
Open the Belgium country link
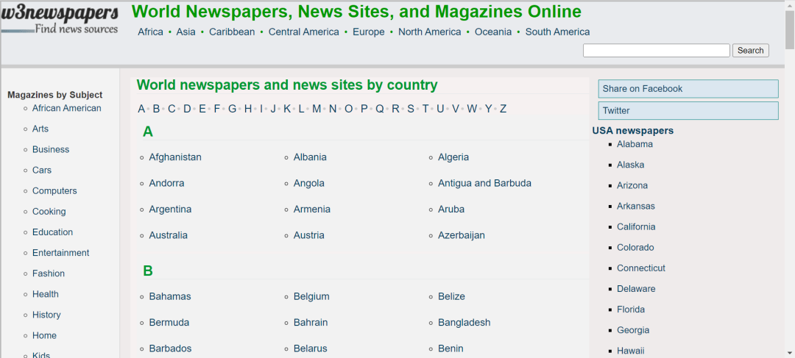coord(311,297)
